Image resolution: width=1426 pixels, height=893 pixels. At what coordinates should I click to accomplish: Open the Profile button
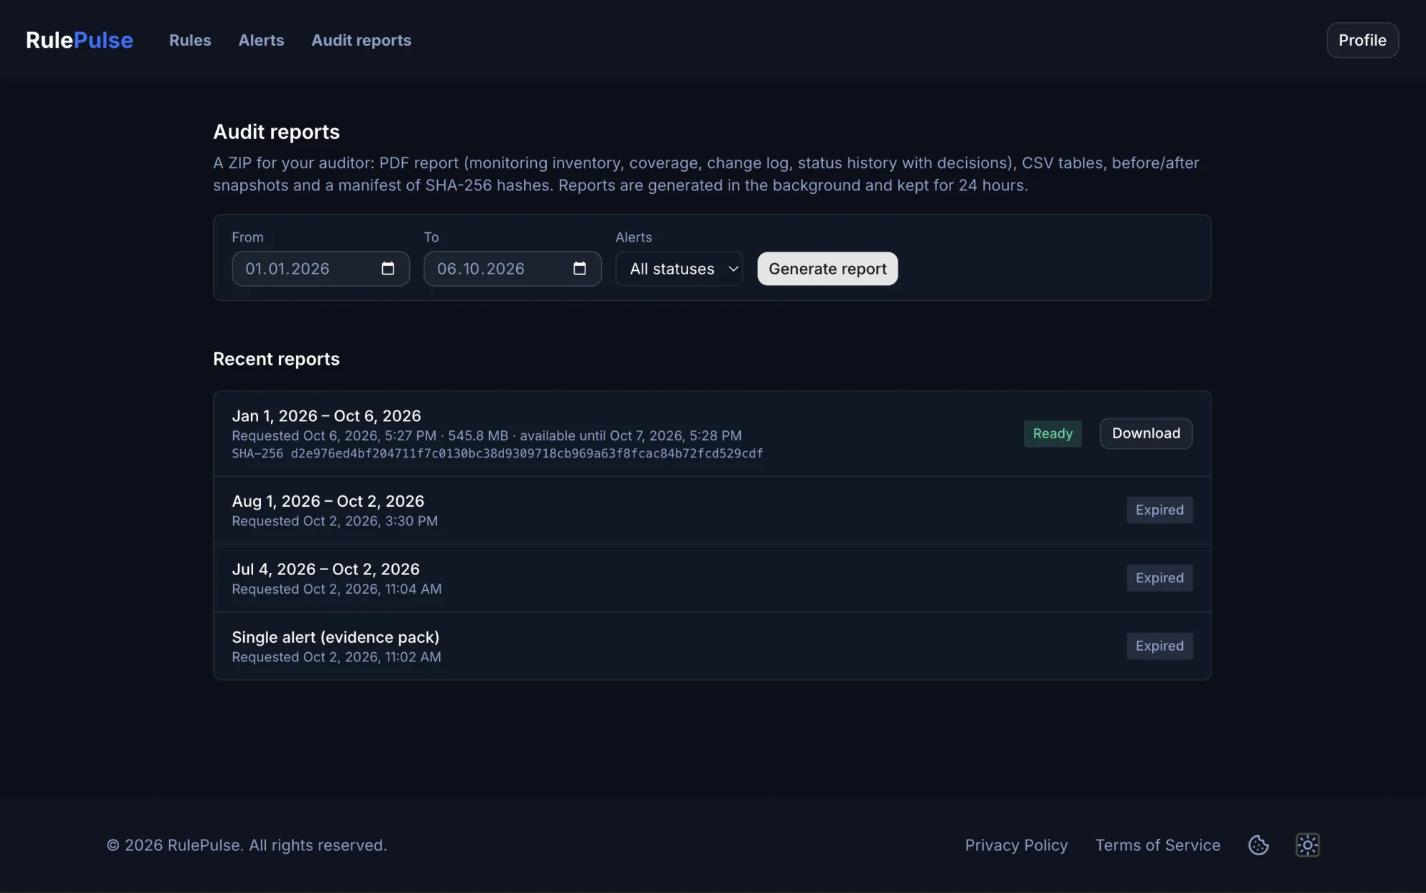pyautogui.click(x=1363, y=40)
